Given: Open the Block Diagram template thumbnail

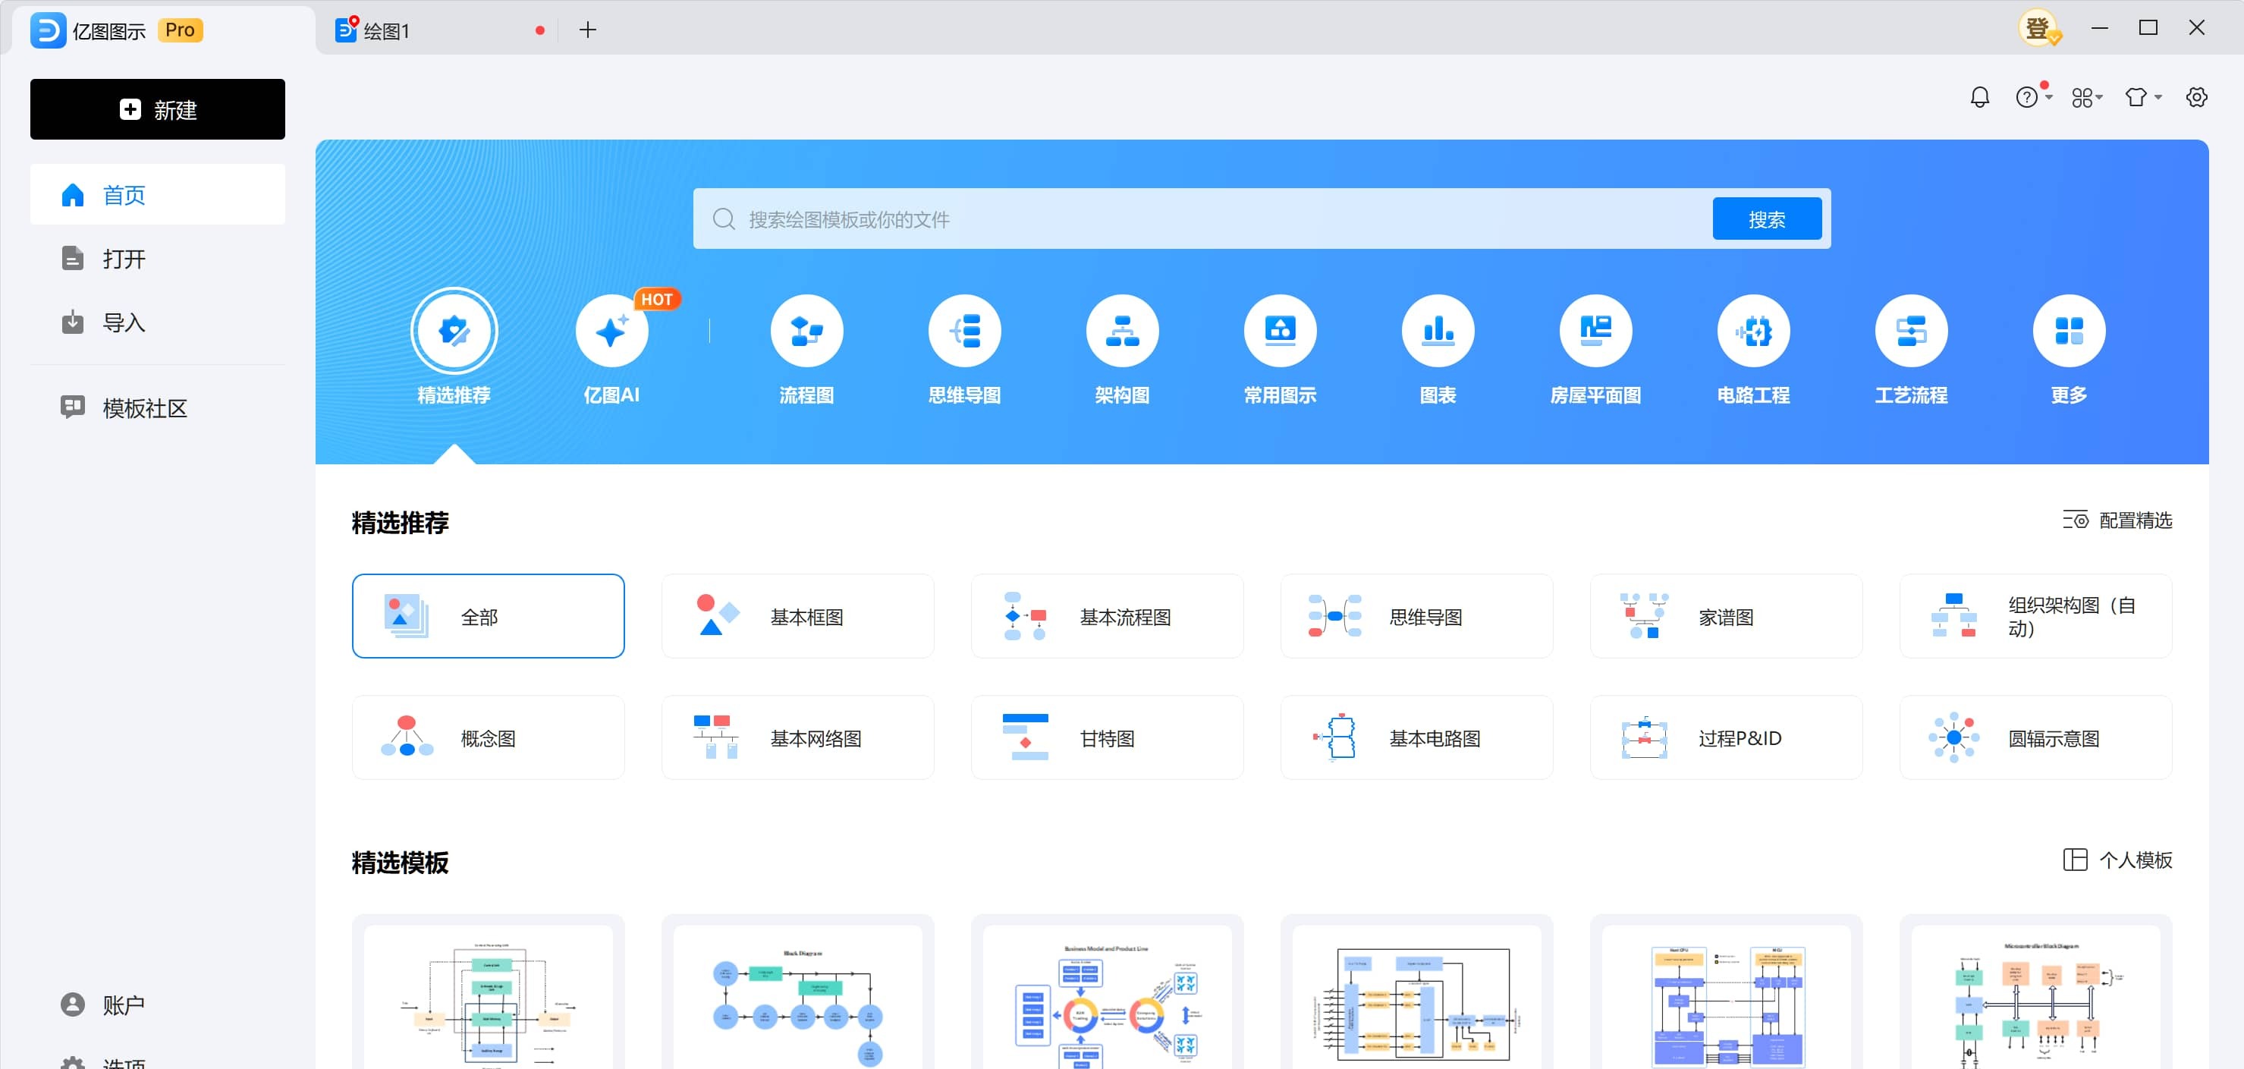Looking at the screenshot, I should (797, 993).
